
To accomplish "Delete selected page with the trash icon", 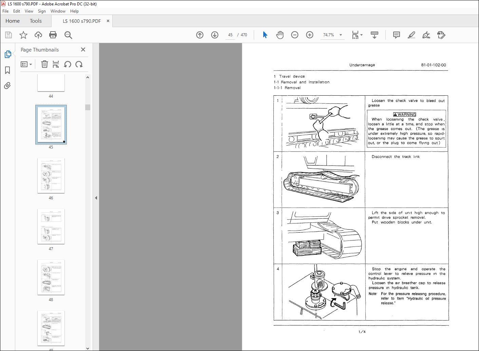I will tap(44, 64).
